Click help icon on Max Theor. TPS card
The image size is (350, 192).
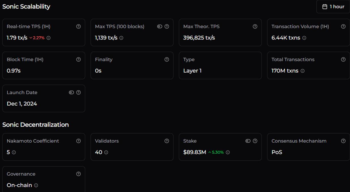tap(255, 27)
